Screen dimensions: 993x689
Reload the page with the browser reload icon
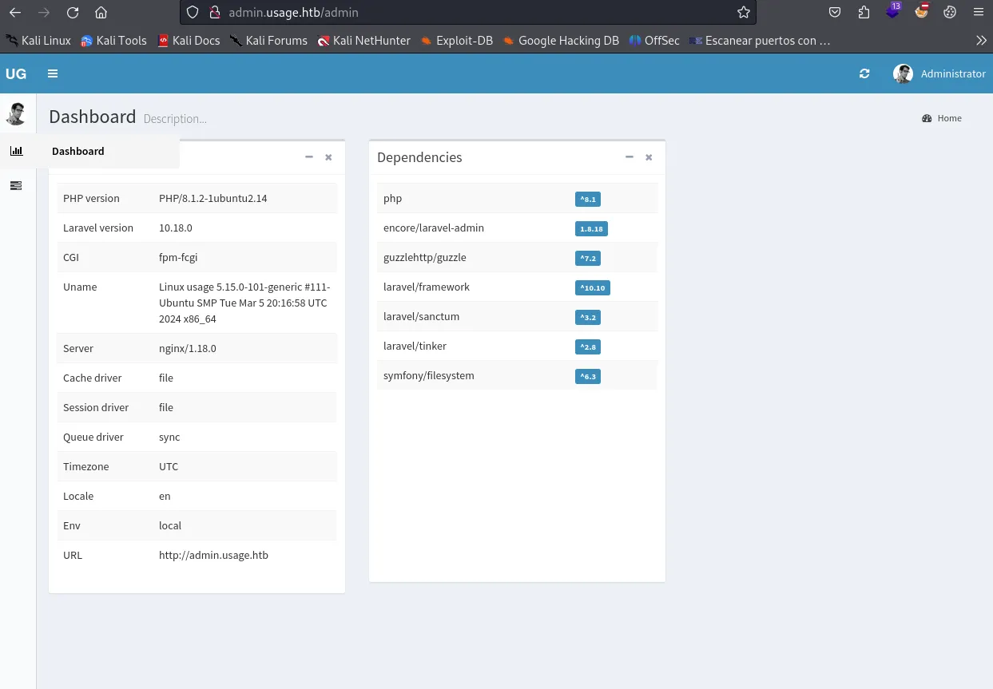click(x=73, y=13)
